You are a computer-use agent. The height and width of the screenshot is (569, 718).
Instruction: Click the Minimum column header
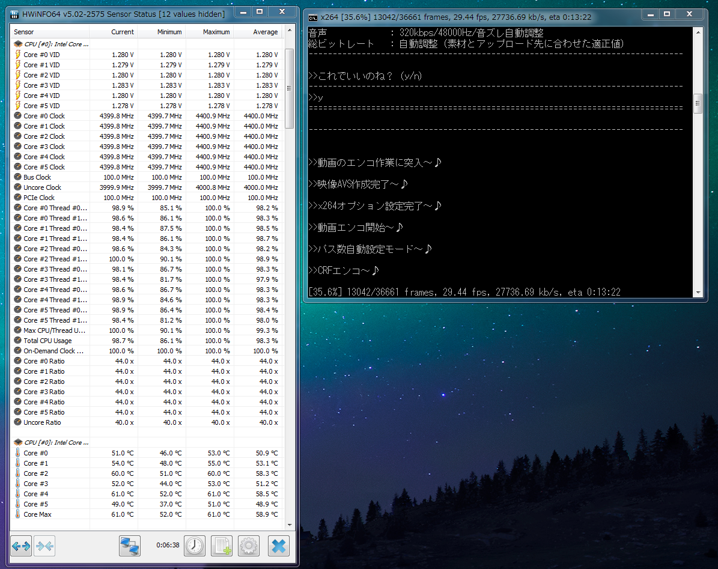point(161,32)
